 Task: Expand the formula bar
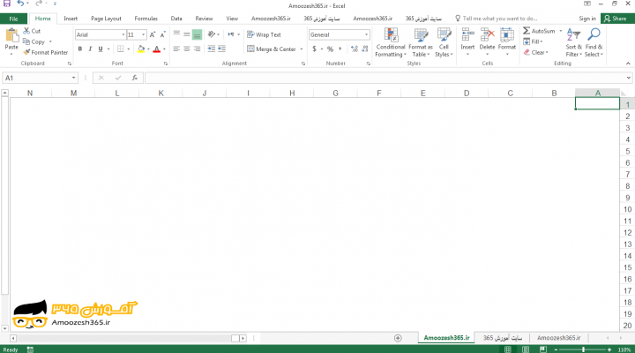(628, 78)
